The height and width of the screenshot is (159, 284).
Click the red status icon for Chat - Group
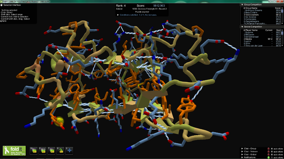(268, 149)
